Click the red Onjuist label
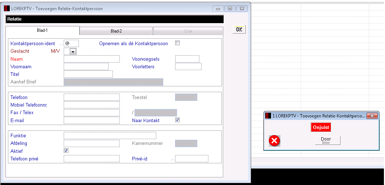 click(x=321, y=128)
